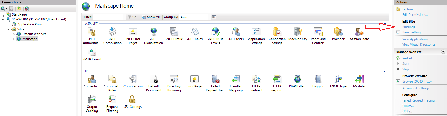This screenshot has width=447, height=116.
Task: Expand the Default Web Site node
Action: (x=14, y=34)
